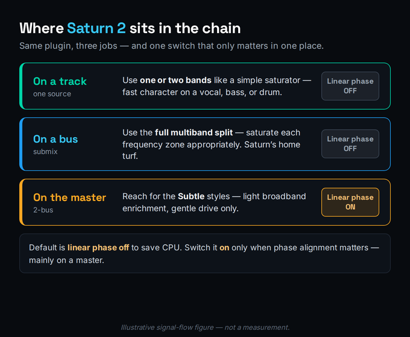Click 'Saturn 2' in the title

pos(96,28)
